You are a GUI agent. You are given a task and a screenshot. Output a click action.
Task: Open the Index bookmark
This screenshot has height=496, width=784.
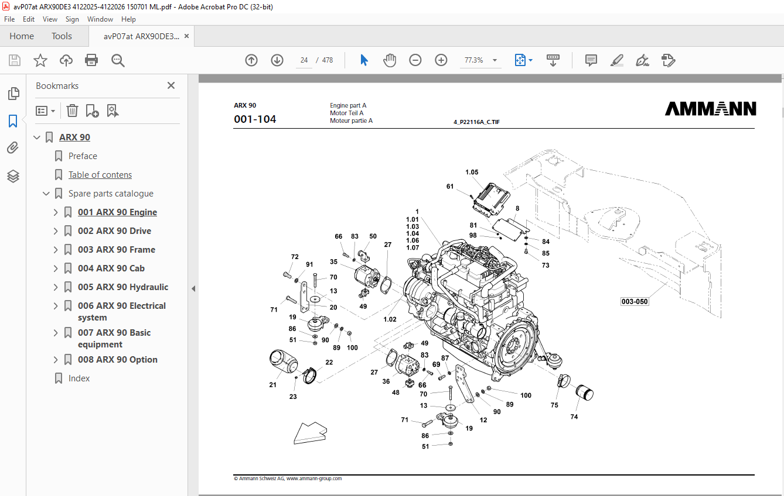tap(79, 378)
